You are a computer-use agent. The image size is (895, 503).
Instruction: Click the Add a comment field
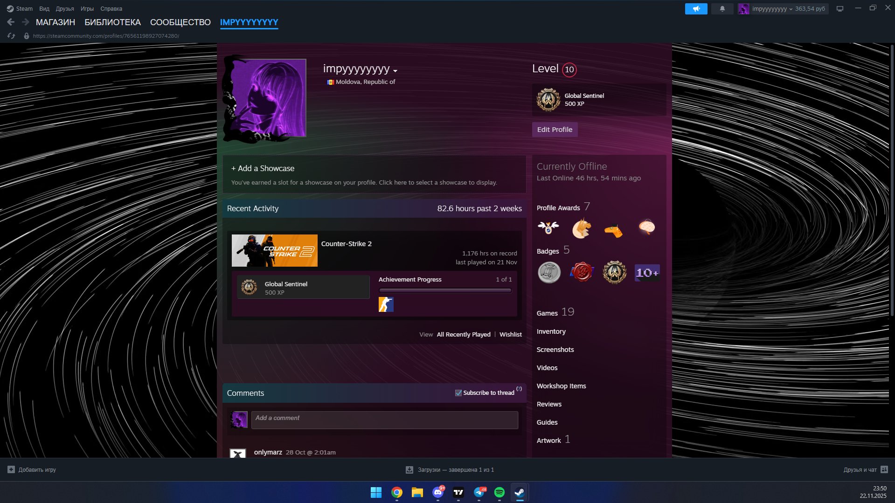pyautogui.click(x=384, y=420)
